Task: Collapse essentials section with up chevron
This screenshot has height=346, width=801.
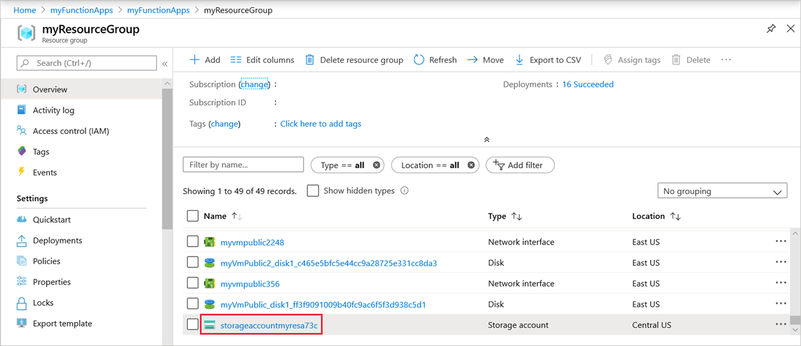Action: point(487,140)
